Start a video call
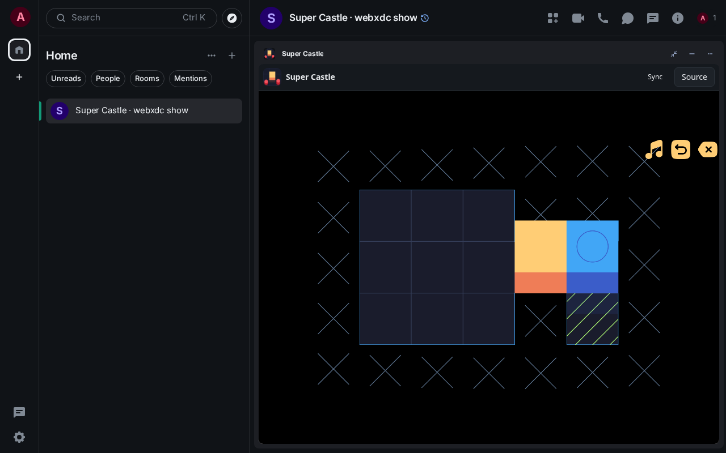Viewport: 726px width, 453px height. (x=578, y=18)
